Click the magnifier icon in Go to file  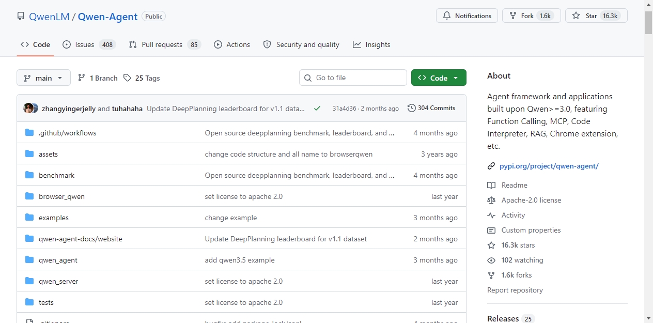tap(308, 78)
